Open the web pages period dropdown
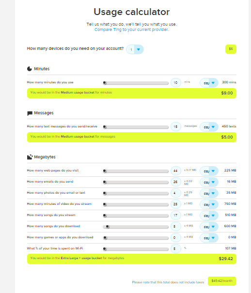 (x=209, y=171)
